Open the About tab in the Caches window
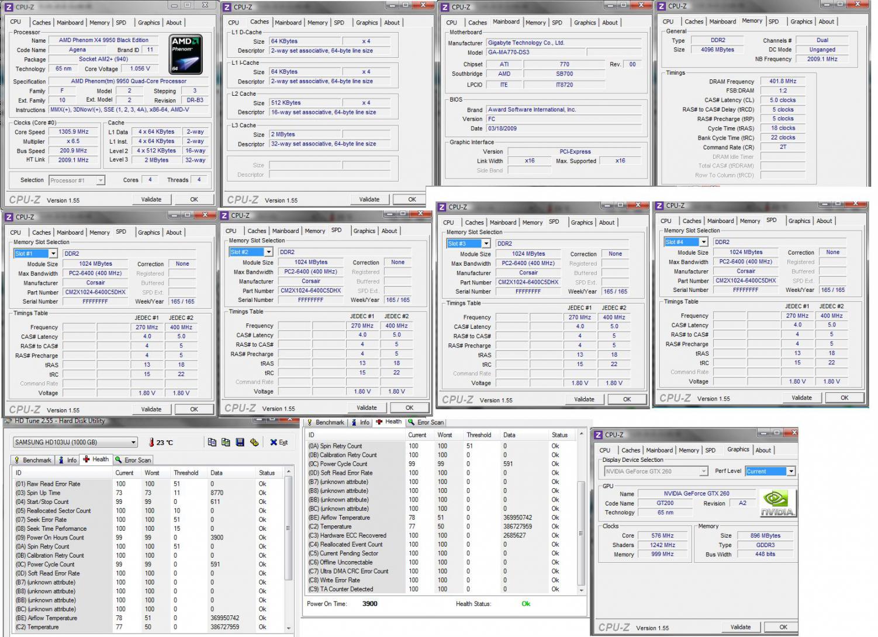The width and height of the screenshot is (878, 637). tap(392, 23)
